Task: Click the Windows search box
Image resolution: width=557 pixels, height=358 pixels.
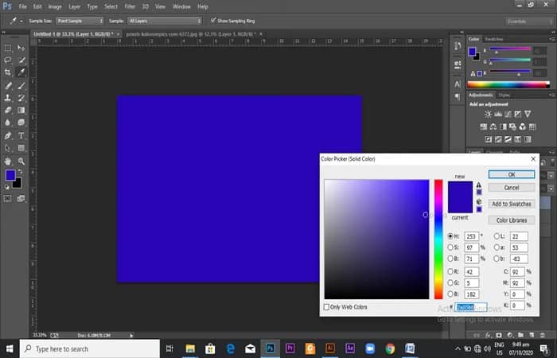Action: pyautogui.click(x=89, y=348)
